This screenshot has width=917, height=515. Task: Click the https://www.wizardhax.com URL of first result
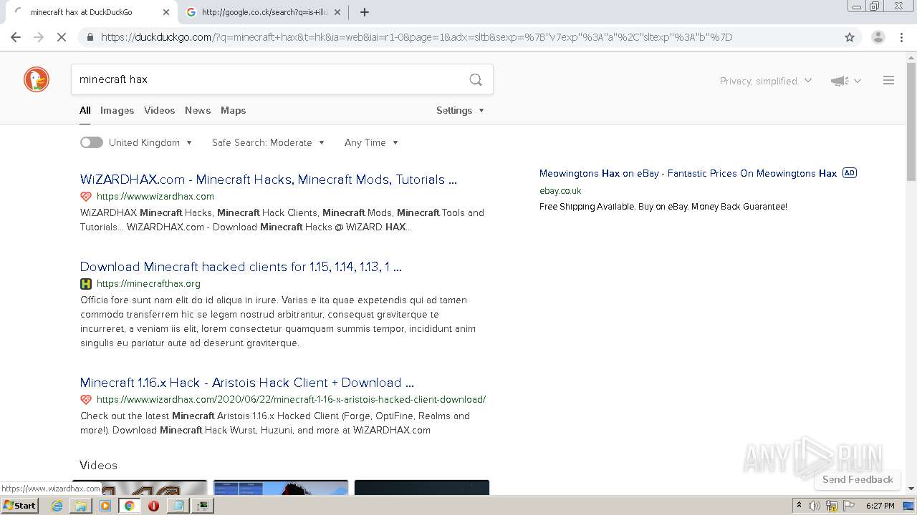155,196
